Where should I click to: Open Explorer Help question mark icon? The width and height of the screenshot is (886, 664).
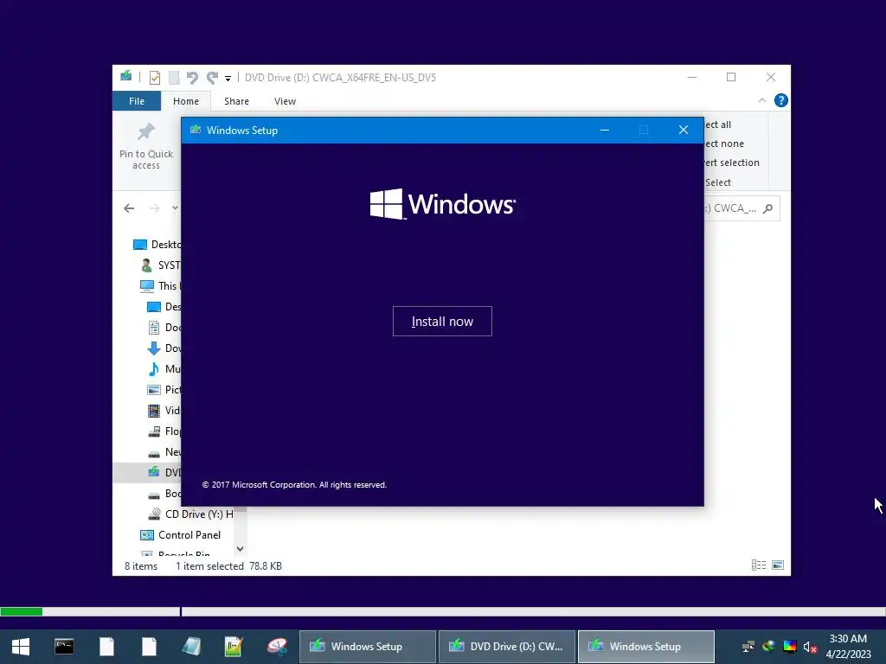[x=781, y=100]
